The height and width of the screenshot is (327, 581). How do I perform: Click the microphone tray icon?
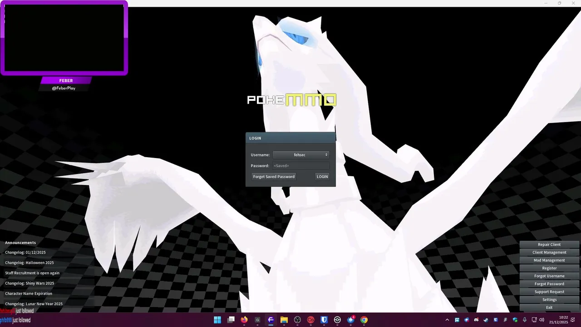[525, 320]
